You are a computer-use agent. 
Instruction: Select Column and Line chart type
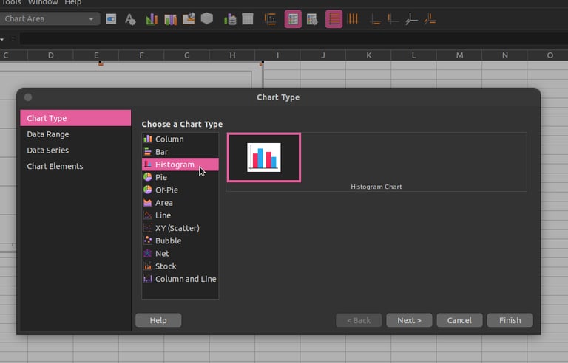coord(180,279)
